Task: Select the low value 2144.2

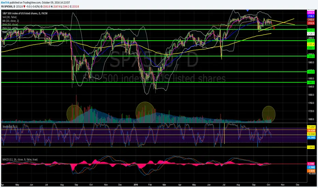Action: (x=66, y=6)
